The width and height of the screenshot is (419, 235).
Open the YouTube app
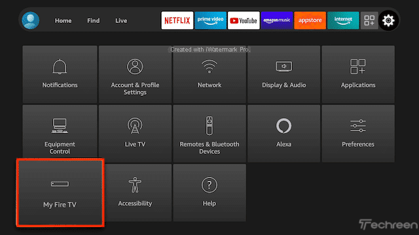coord(244,20)
